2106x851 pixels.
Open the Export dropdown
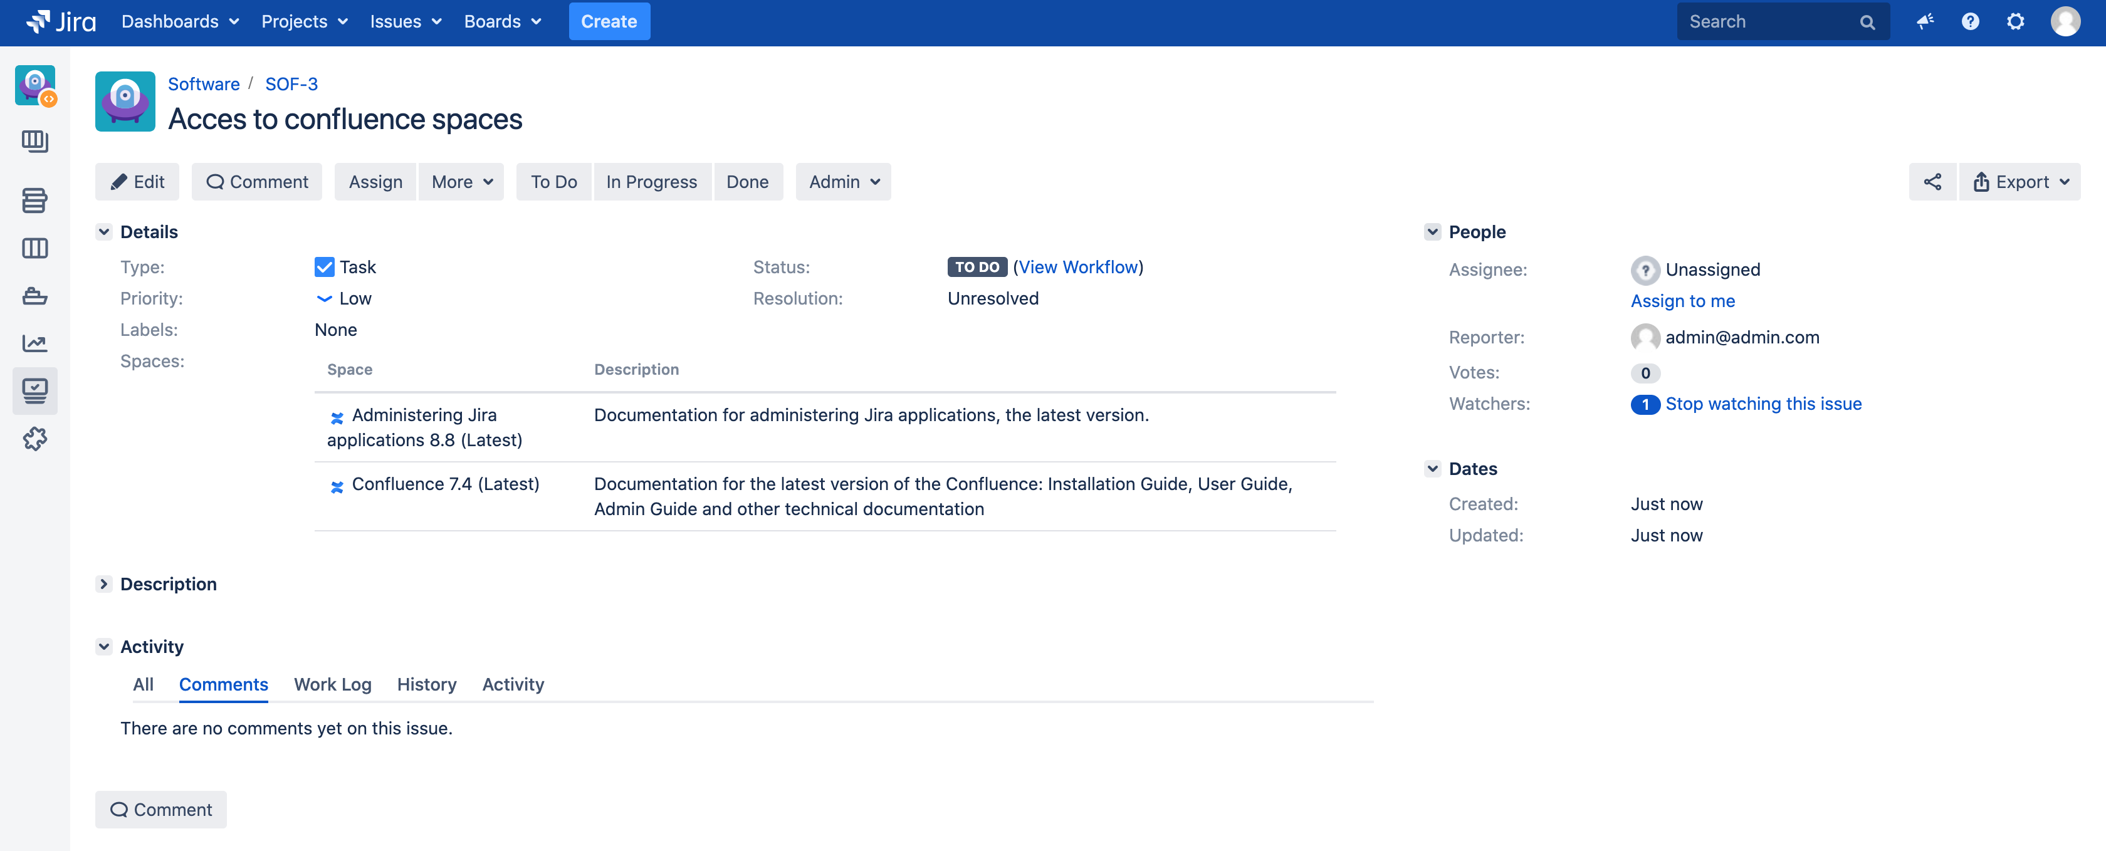[x=2020, y=182]
